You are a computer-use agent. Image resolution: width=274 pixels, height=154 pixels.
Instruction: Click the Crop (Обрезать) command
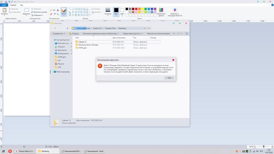[36, 9]
